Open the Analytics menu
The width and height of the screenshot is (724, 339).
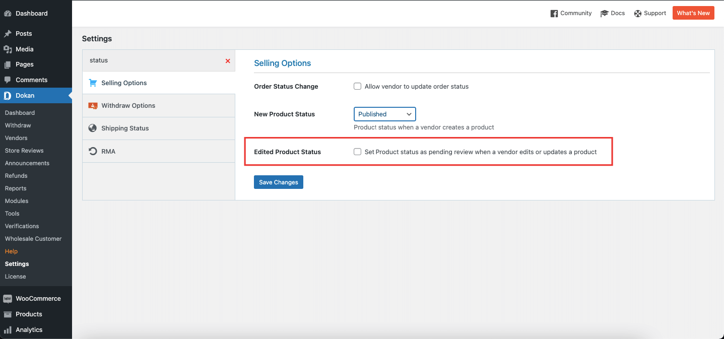36,330
